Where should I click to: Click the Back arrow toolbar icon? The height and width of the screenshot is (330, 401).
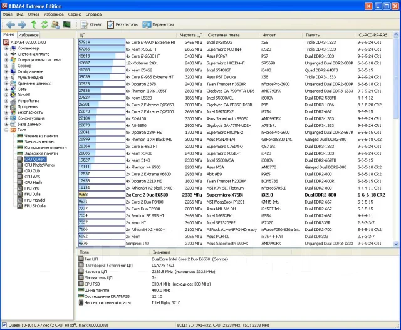click(11, 24)
